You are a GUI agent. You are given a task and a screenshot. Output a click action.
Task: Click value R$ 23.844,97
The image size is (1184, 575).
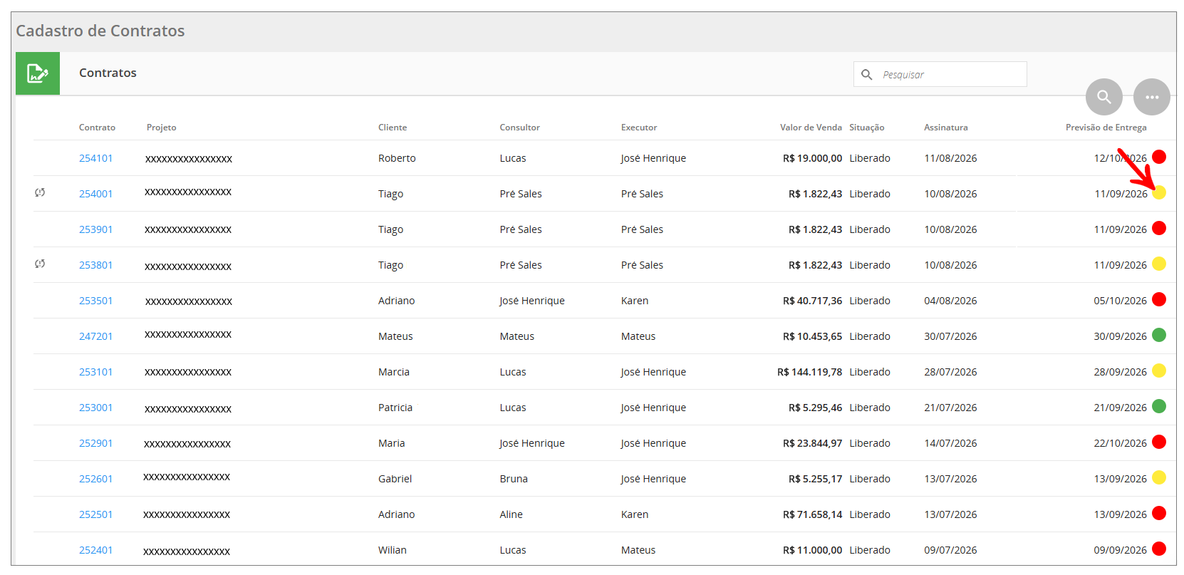[x=812, y=443]
